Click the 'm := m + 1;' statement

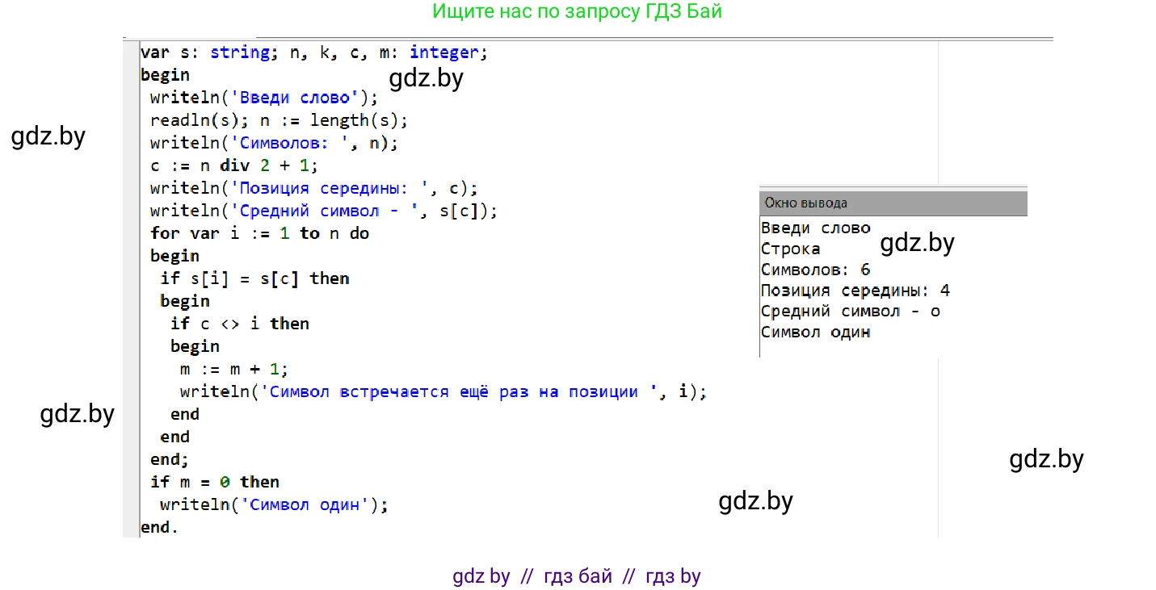pyautogui.click(x=233, y=369)
